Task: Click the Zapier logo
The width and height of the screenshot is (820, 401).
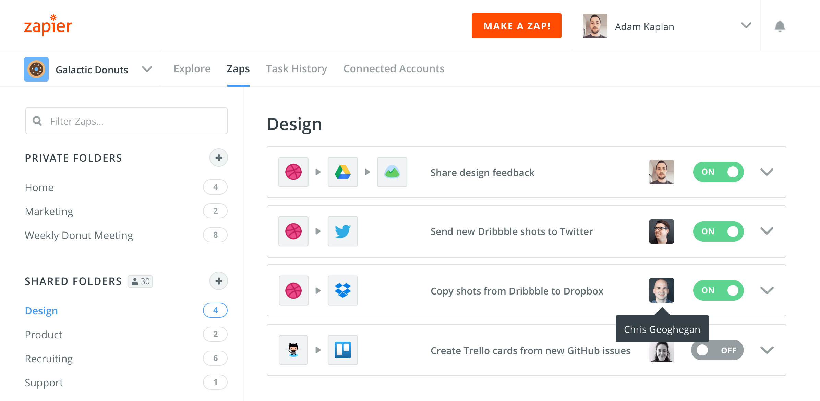Action: (x=48, y=25)
